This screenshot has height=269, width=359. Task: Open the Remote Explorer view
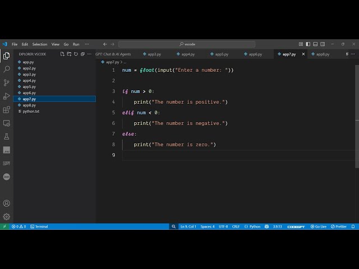tap(6, 123)
